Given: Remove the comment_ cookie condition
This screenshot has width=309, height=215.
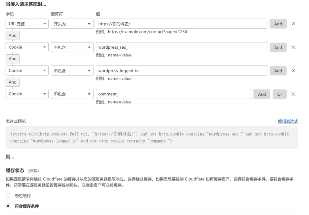Looking at the screenshot, I should point(293,94).
